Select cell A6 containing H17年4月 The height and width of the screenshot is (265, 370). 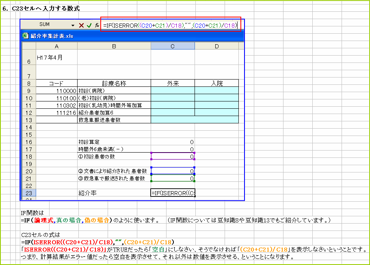56,58
